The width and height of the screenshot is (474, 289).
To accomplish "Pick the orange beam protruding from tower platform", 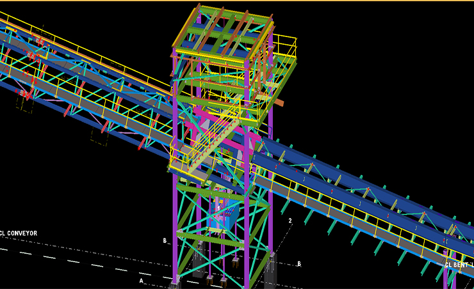I will click(278, 102).
